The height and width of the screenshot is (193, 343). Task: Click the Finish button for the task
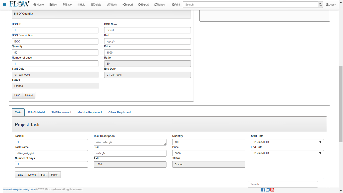(x=54, y=175)
